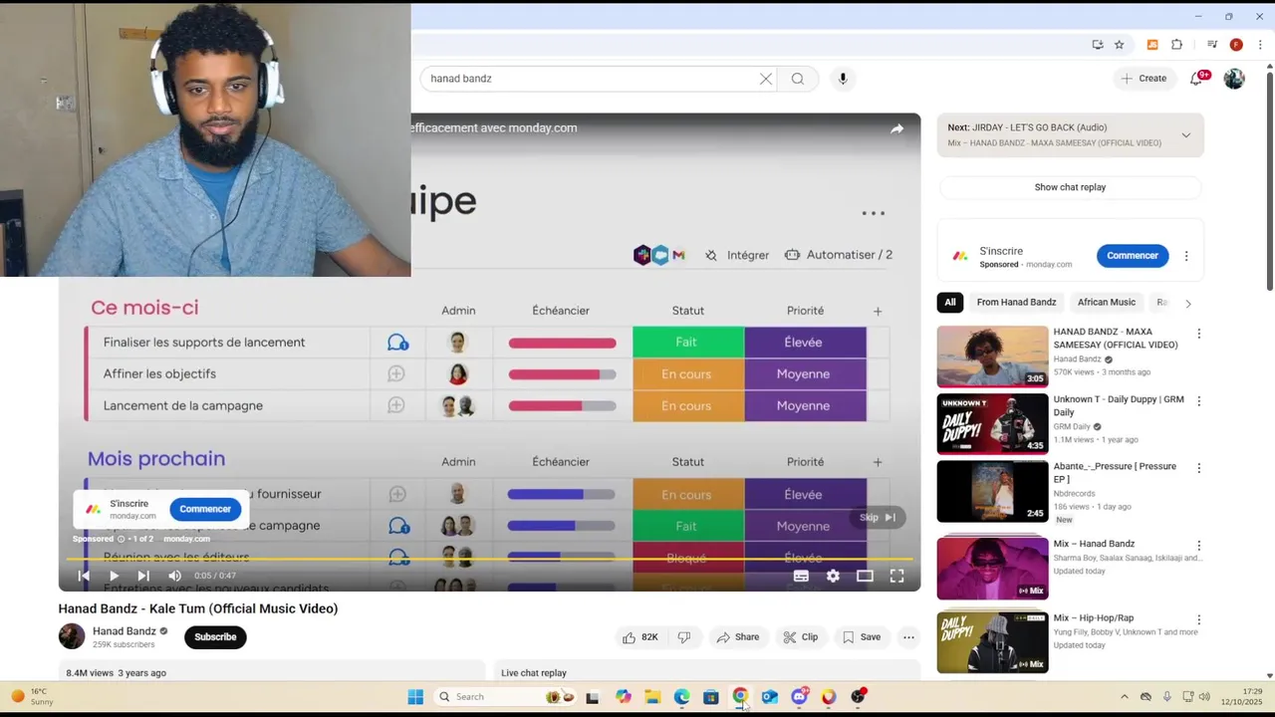Skip to next video
Screen dimensions: 1275x717
tap(143, 576)
